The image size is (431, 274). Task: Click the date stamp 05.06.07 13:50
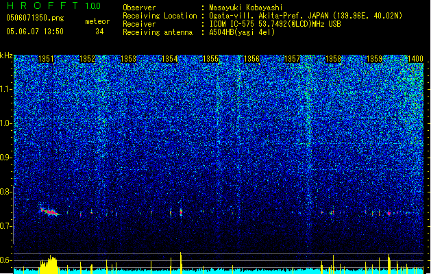click(35, 32)
